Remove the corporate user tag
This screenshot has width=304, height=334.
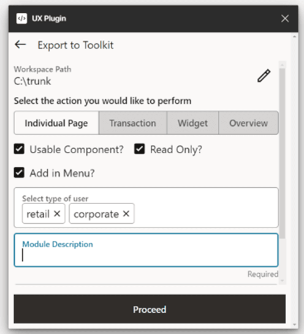126,214
